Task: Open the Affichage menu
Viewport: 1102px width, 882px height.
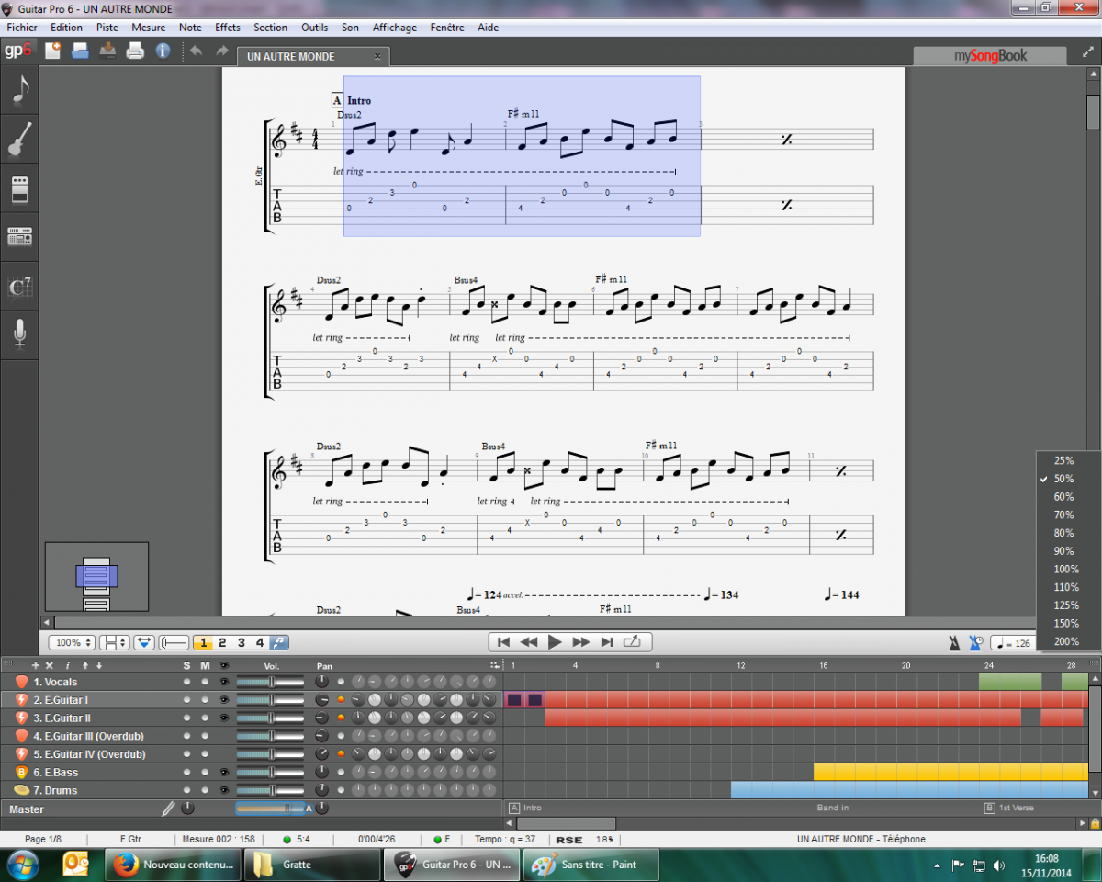Action: 394,28
